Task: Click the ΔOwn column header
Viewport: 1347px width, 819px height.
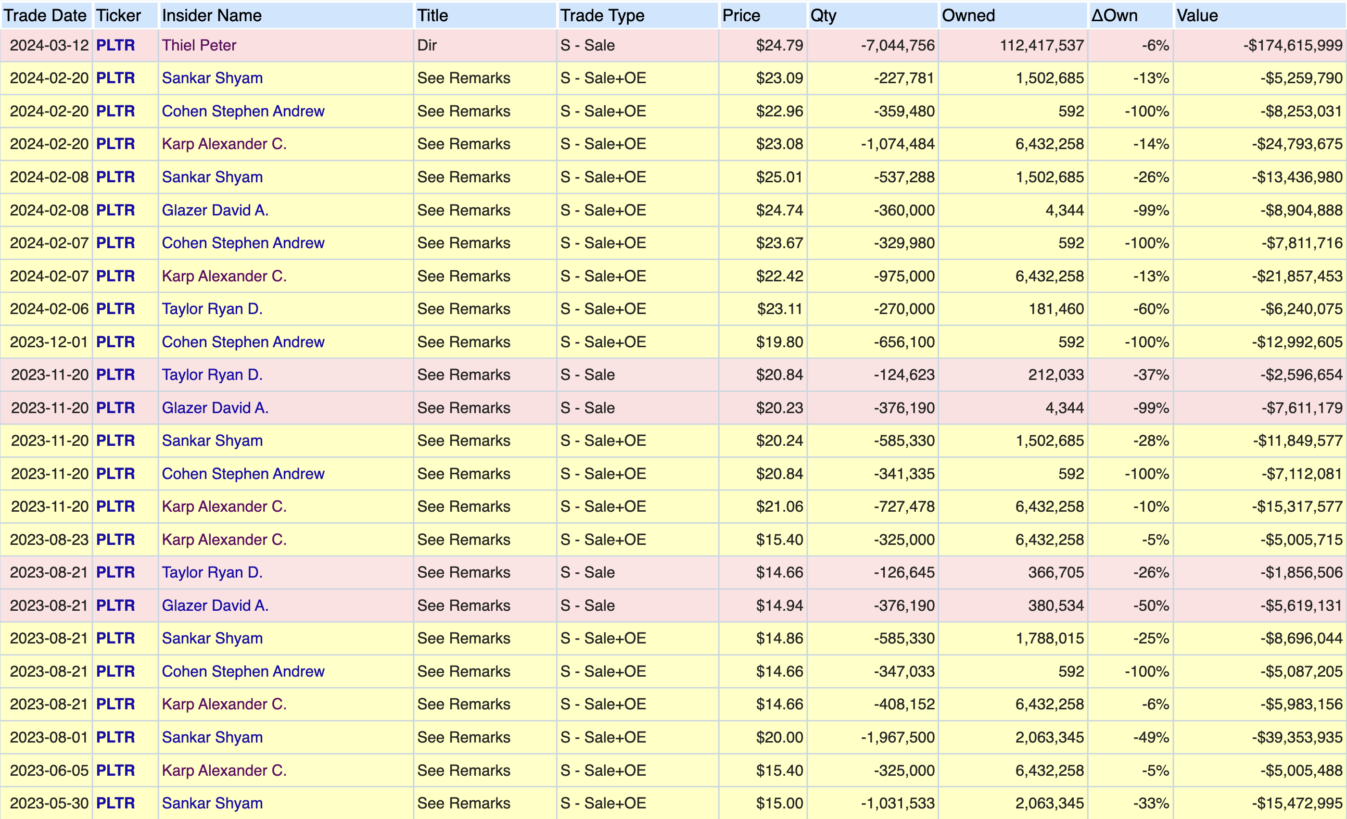Action: pos(1114,15)
